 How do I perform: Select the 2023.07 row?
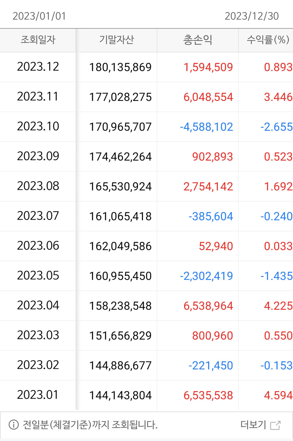38,216
